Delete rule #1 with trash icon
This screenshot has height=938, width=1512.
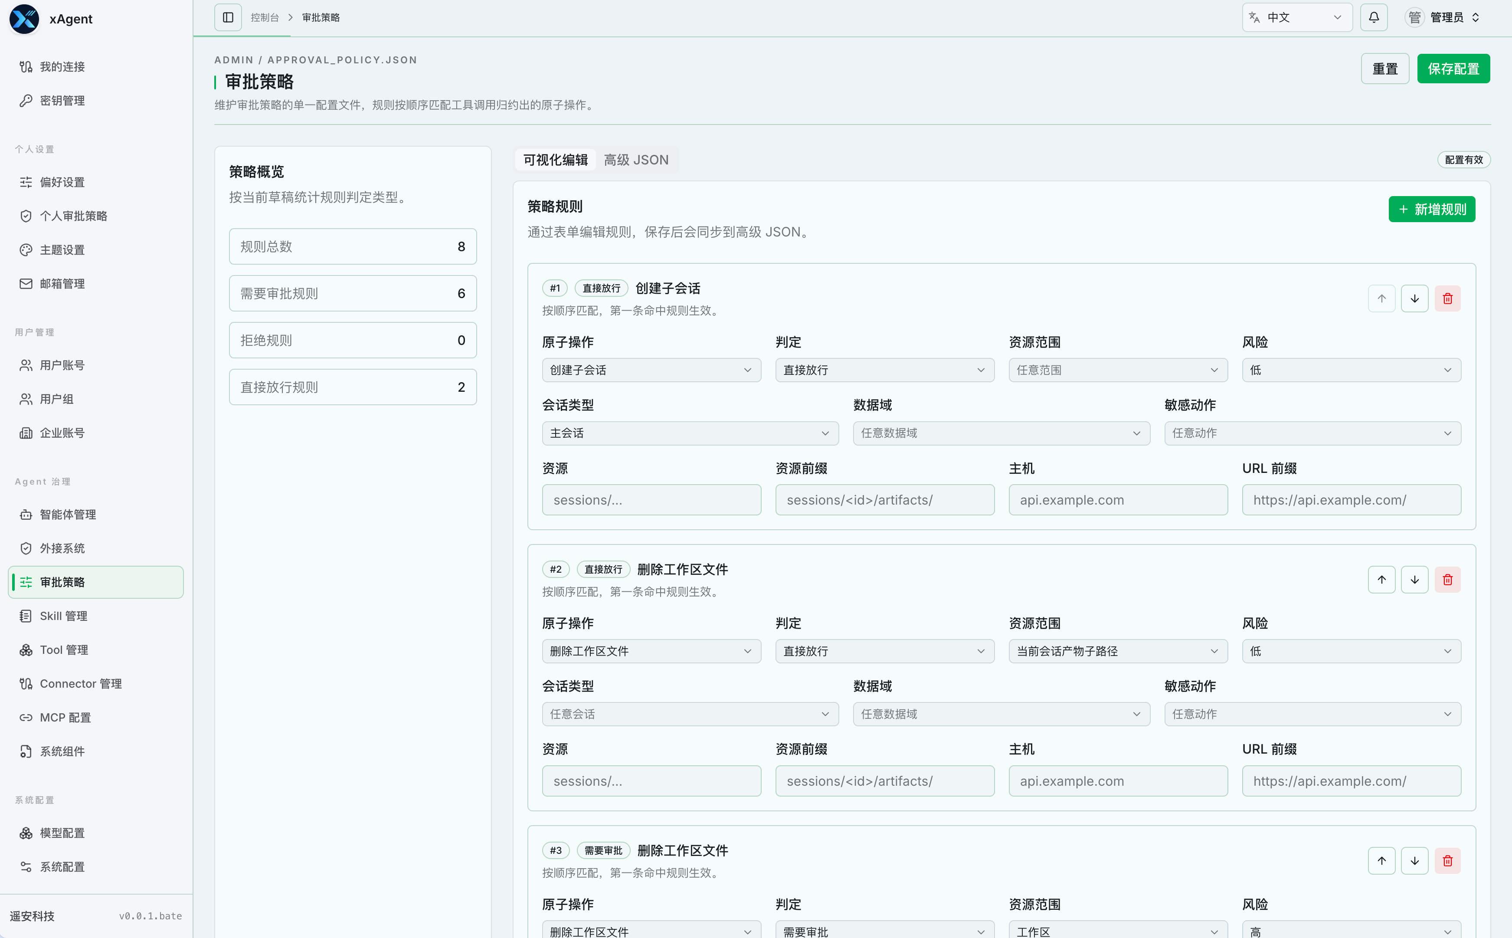click(1447, 298)
